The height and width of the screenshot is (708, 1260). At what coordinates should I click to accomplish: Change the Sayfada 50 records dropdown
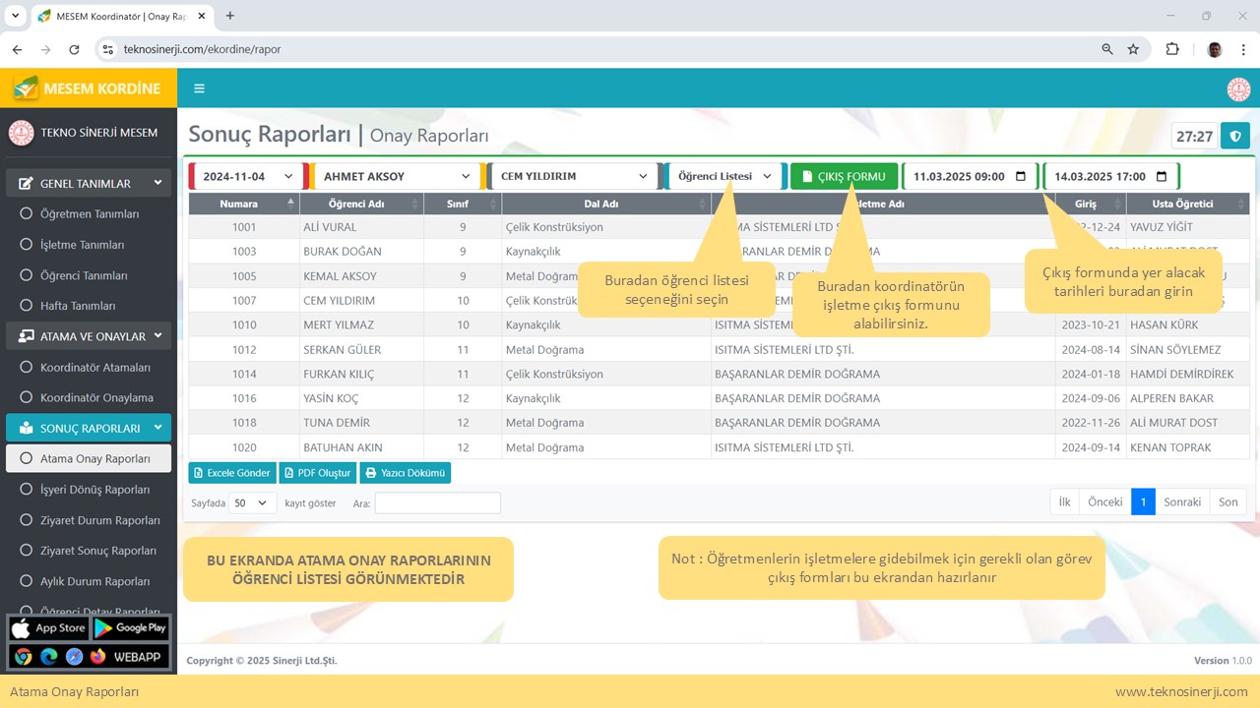click(252, 502)
